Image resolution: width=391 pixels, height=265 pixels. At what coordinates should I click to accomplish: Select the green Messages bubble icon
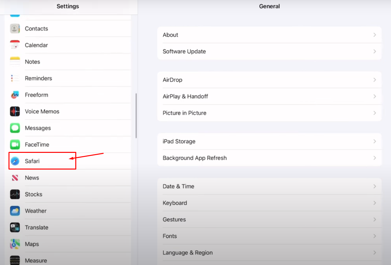(15, 128)
